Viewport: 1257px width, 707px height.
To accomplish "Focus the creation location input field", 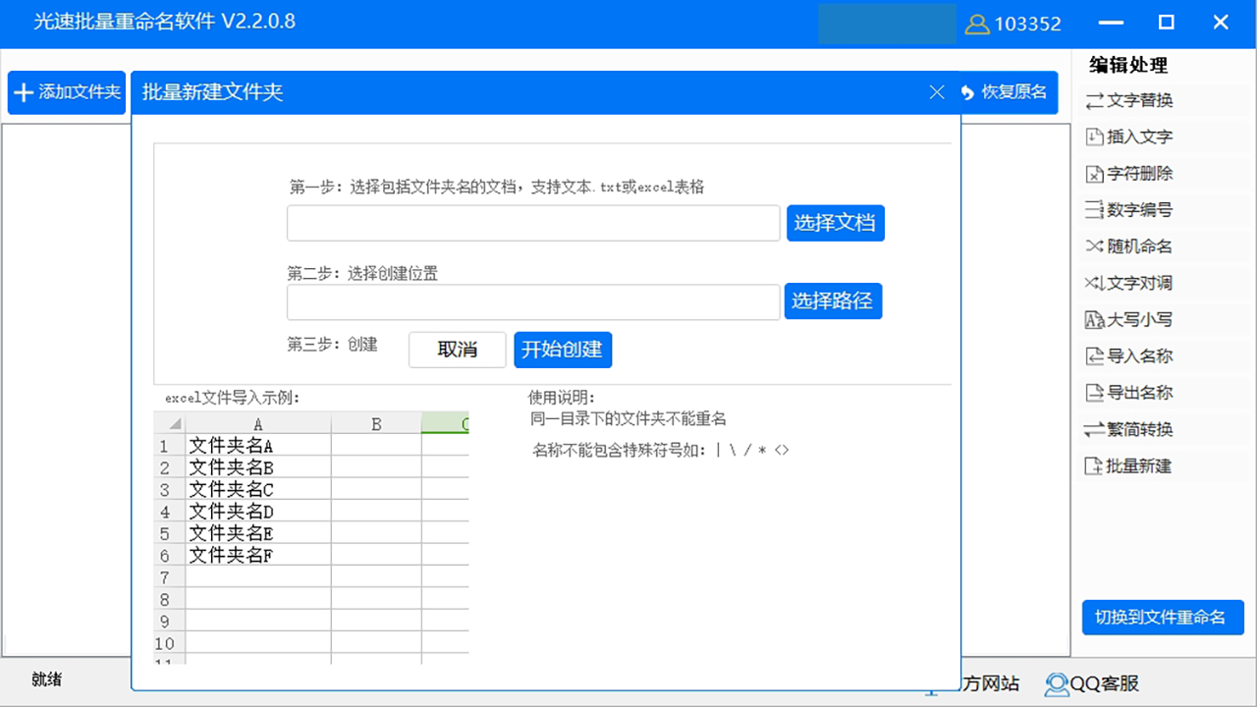I will pos(533,301).
